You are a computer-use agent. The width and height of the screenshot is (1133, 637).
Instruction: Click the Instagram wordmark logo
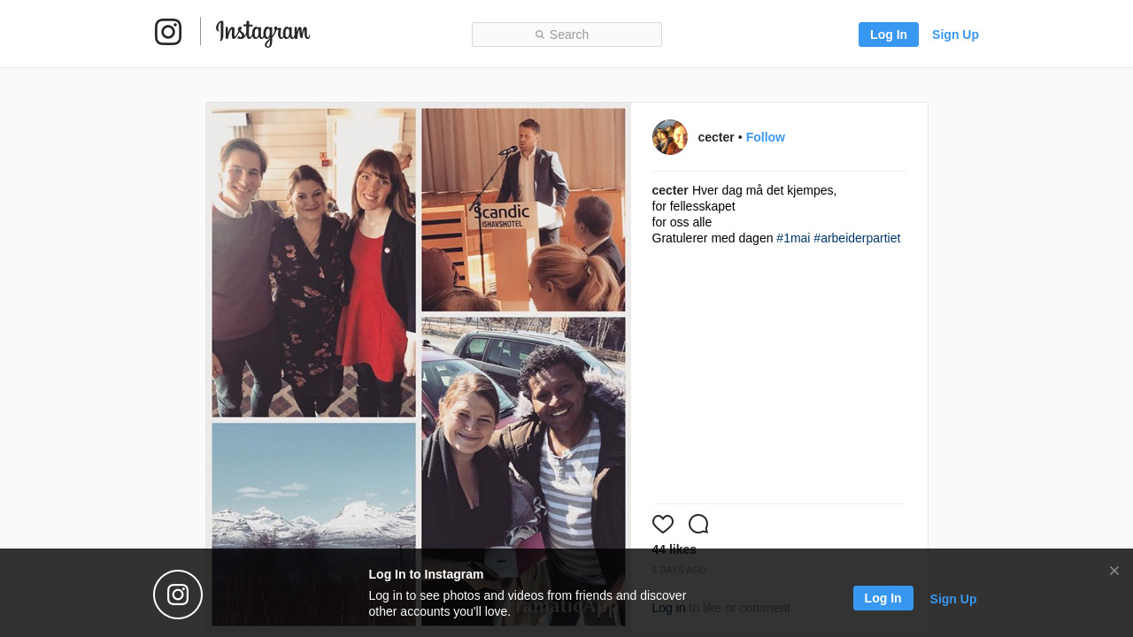(263, 33)
